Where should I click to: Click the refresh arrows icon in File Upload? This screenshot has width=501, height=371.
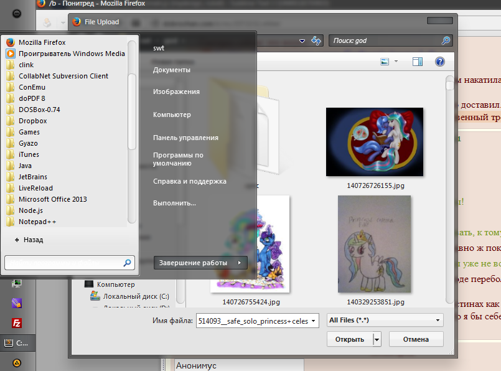(x=316, y=40)
